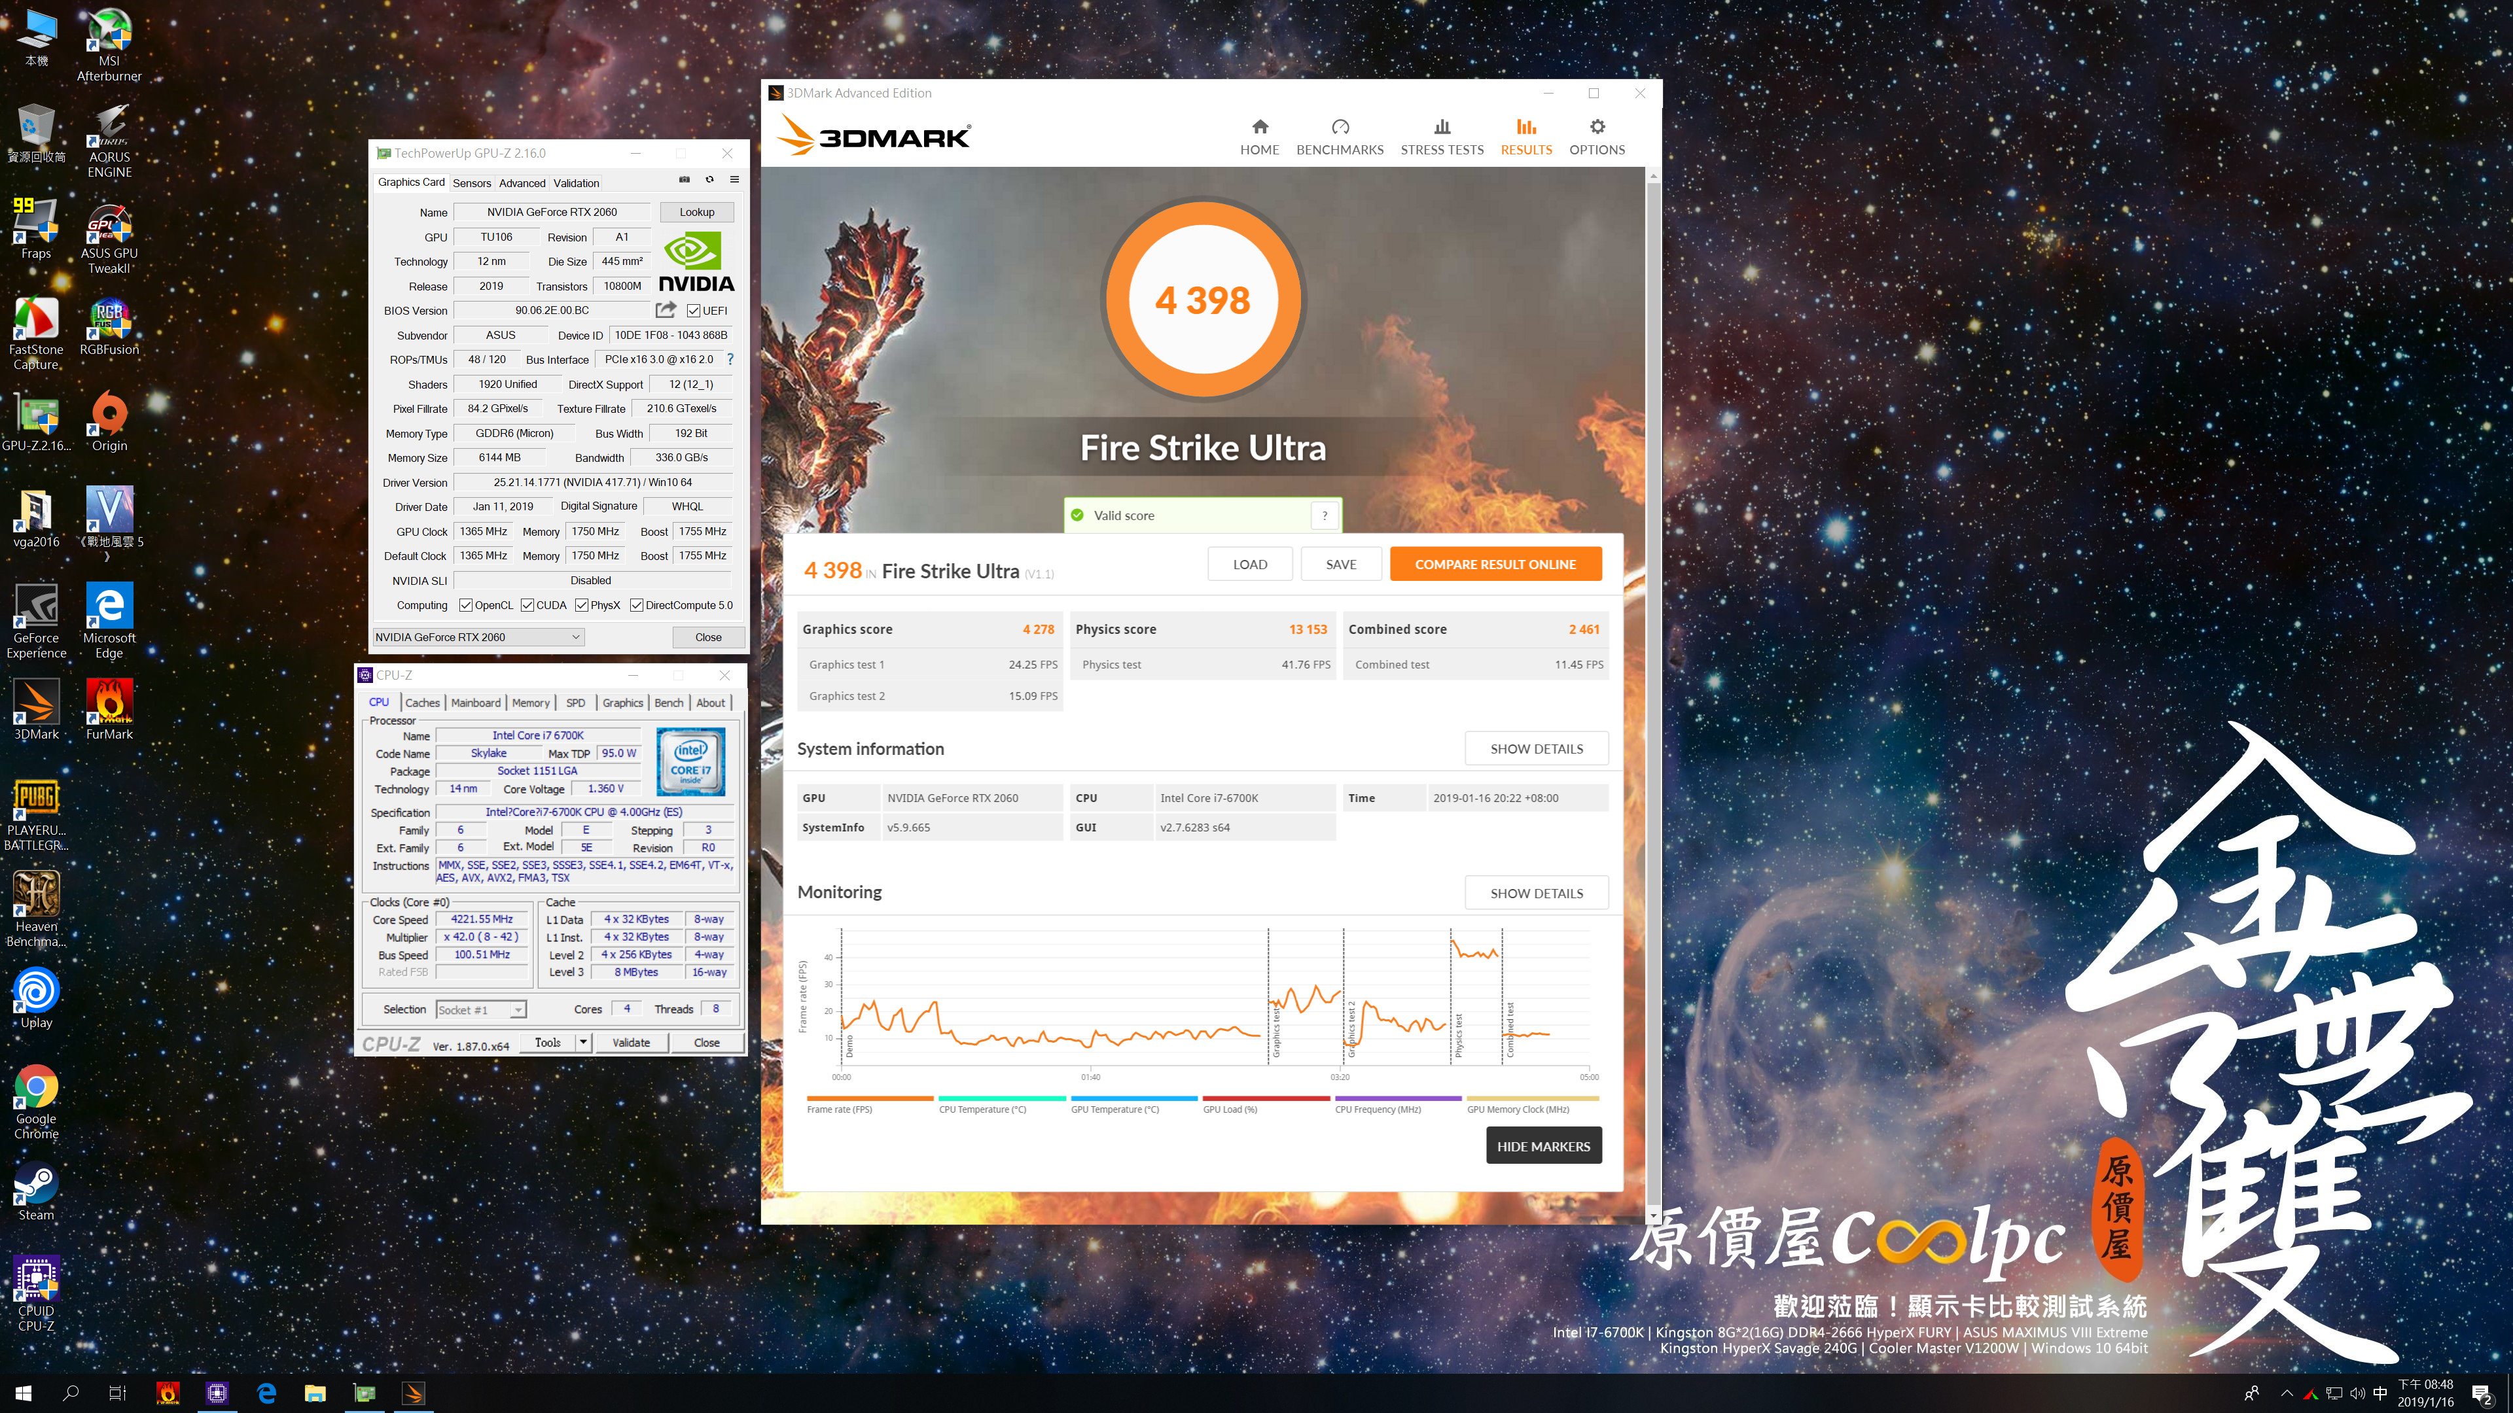
Task: Open the GPU-Z hamburger menu
Action: coord(734,179)
